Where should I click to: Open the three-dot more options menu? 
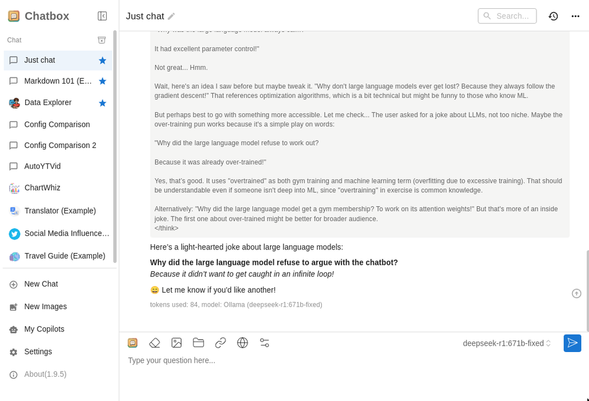pyautogui.click(x=575, y=16)
